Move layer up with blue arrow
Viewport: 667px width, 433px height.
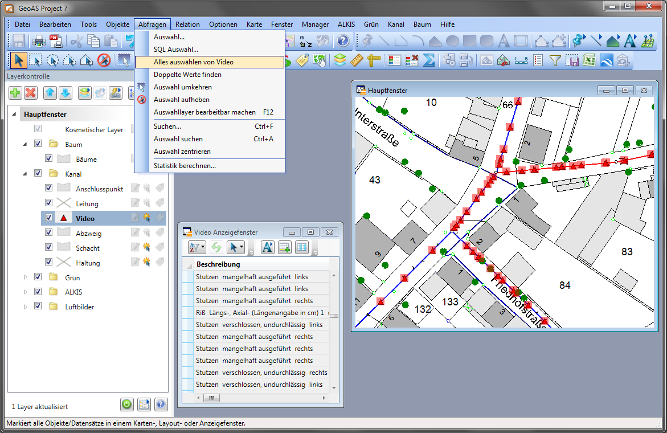point(50,93)
